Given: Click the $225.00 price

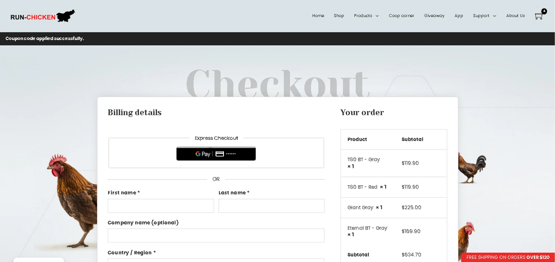Looking at the screenshot, I should (411, 208).
